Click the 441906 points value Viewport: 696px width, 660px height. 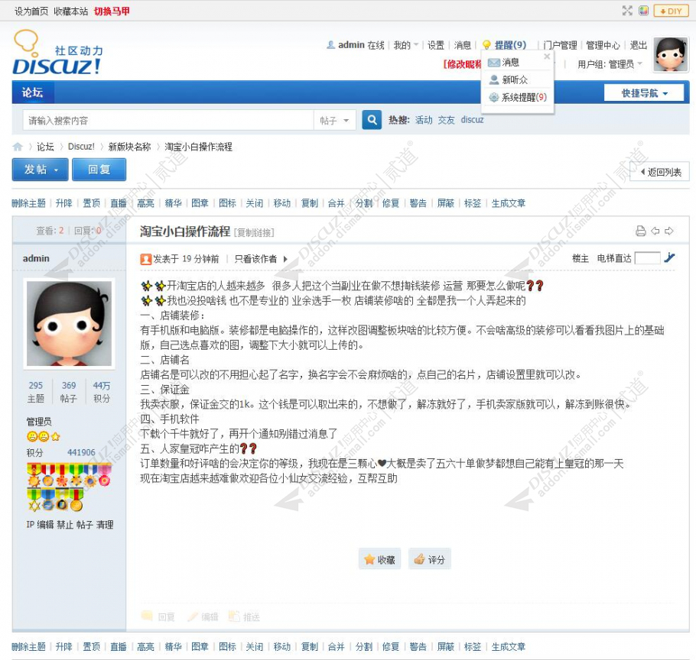81,452
